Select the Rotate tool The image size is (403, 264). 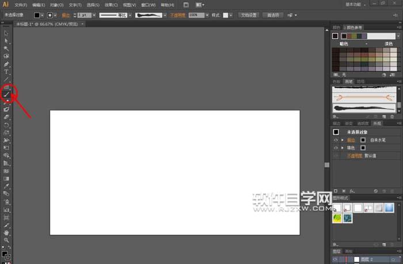click(7, 124)
